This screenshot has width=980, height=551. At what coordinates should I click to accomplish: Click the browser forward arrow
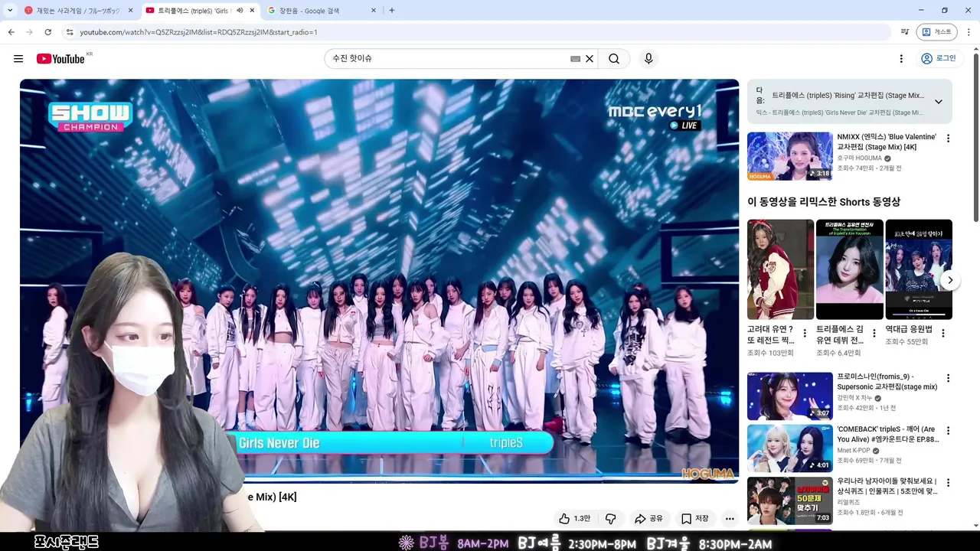pyautogui.click(x=29, y=32)
